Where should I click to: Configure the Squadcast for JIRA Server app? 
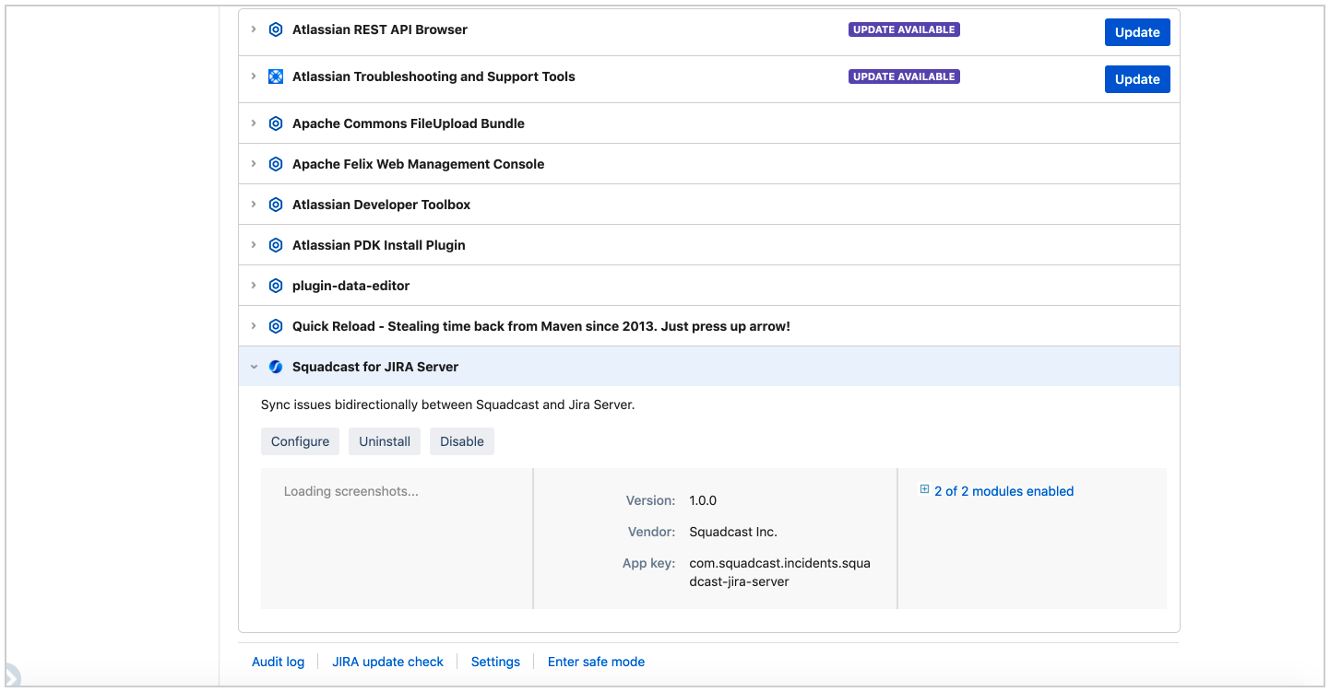click(300, 441)
